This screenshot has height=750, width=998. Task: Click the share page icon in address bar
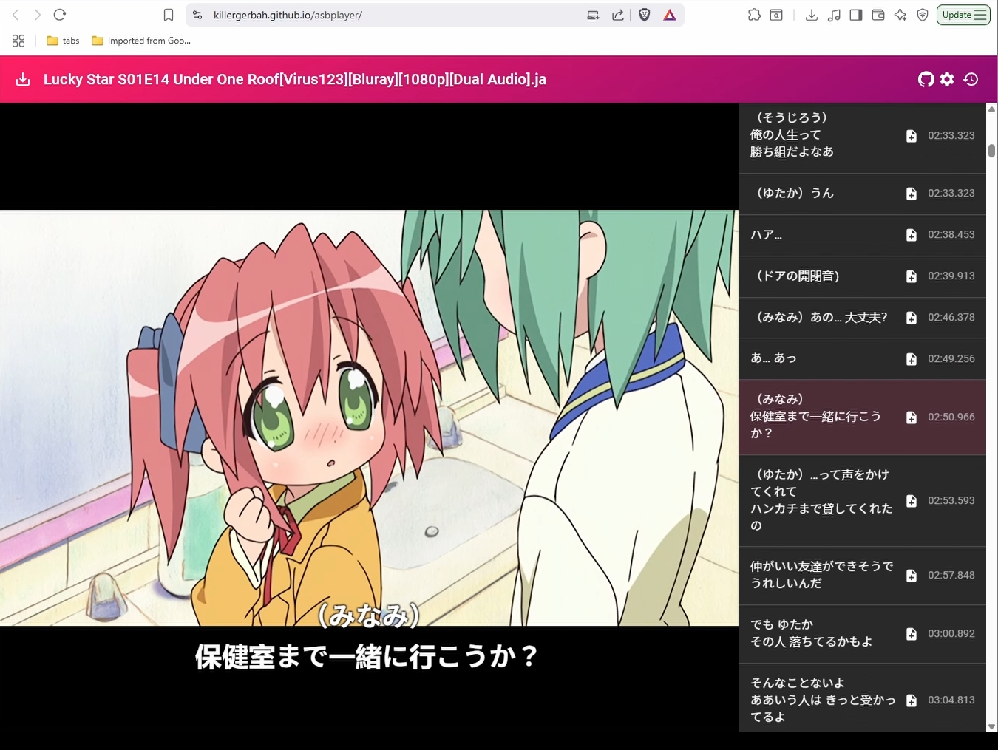click(x=617, y=15)
